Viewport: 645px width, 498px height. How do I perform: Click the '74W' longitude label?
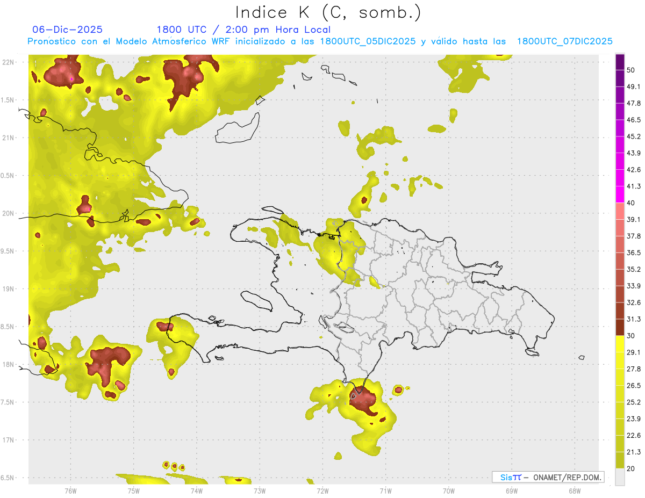(196, 491)
